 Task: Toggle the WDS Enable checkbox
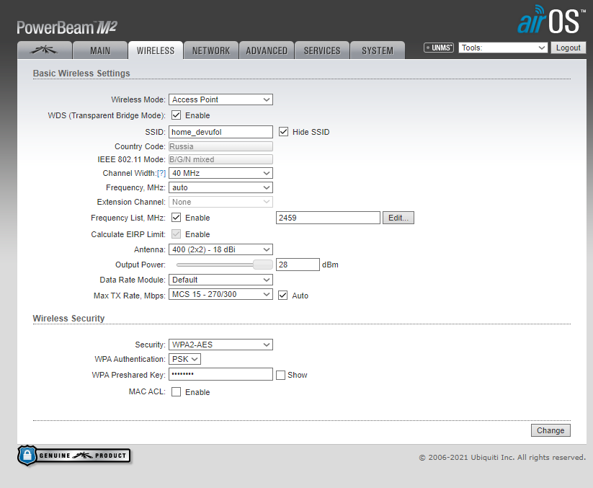pyautogui.click(x=177, y=115)
